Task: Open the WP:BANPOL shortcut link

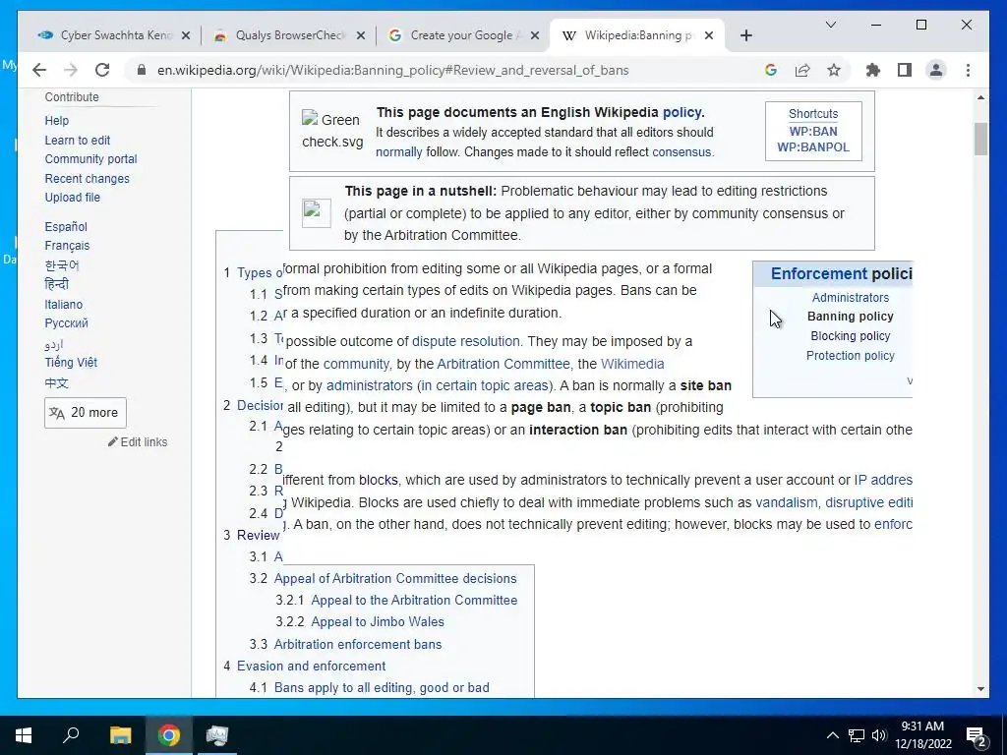Action: pos(813,147)
